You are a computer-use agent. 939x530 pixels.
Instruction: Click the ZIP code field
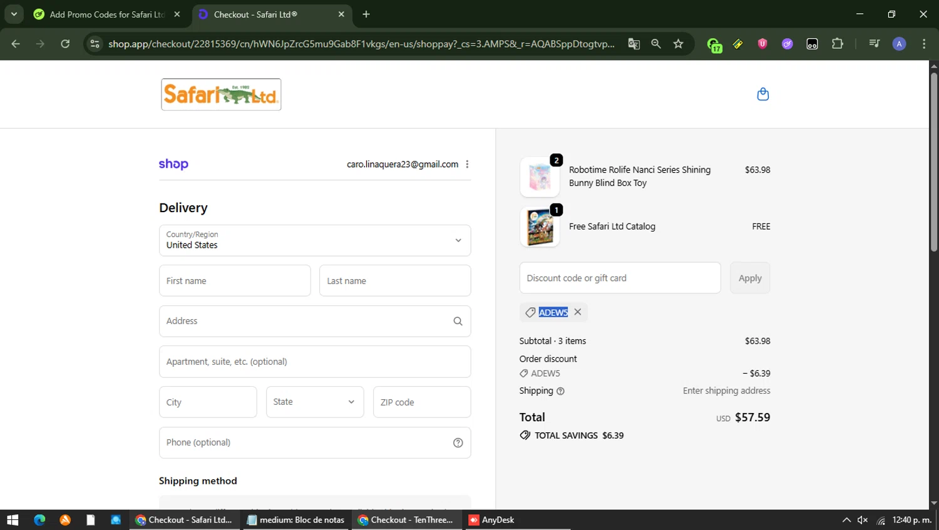coord(422,402)
